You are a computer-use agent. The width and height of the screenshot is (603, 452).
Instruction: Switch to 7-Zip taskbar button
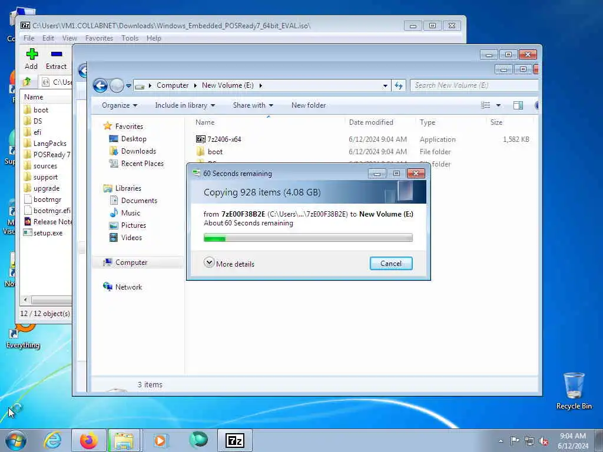(x=235, y=440)
